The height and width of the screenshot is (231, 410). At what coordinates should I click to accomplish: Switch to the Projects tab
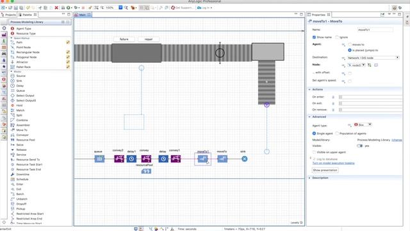(8, 15)
